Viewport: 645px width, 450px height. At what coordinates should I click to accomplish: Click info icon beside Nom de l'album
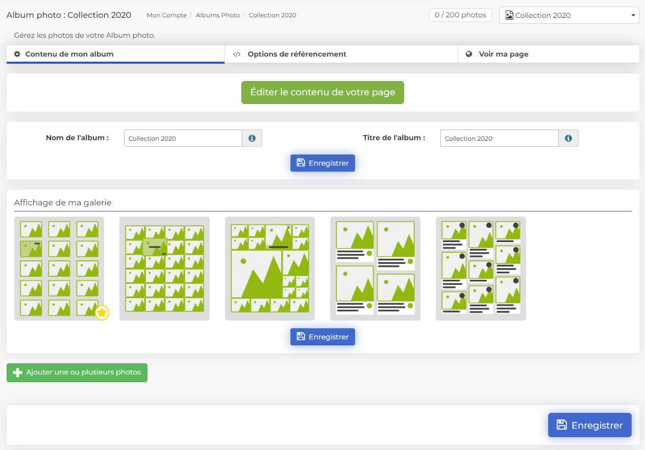(x=252, y=138)
